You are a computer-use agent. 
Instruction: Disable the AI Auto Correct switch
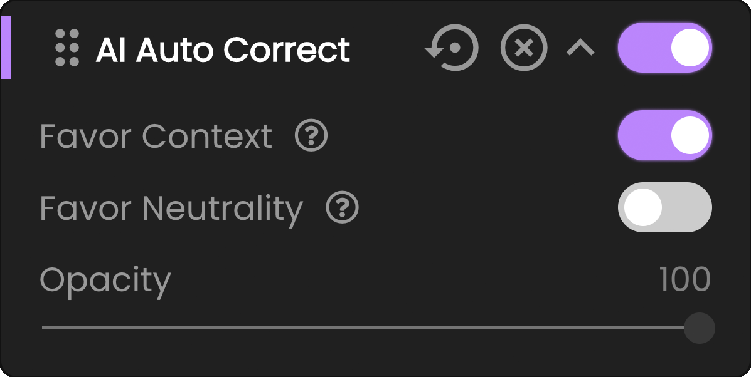(x=665, y=47)
